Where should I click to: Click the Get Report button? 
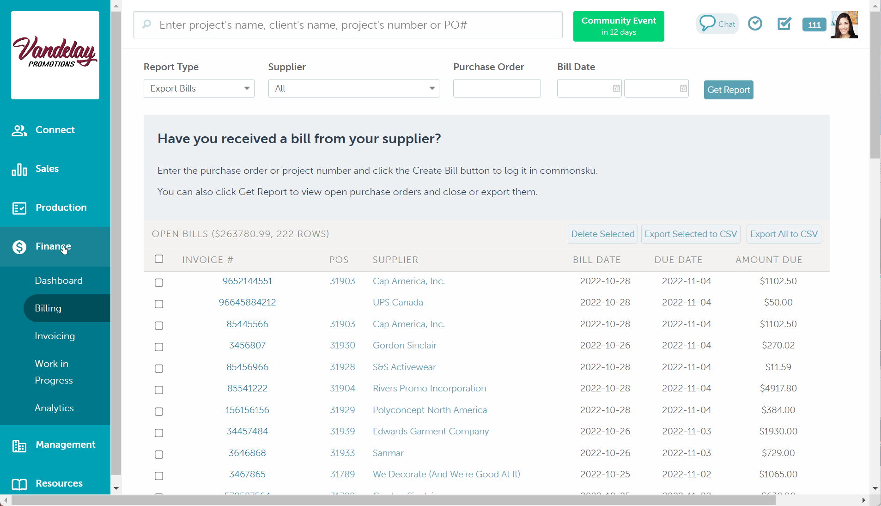click(x=728, y=90)
